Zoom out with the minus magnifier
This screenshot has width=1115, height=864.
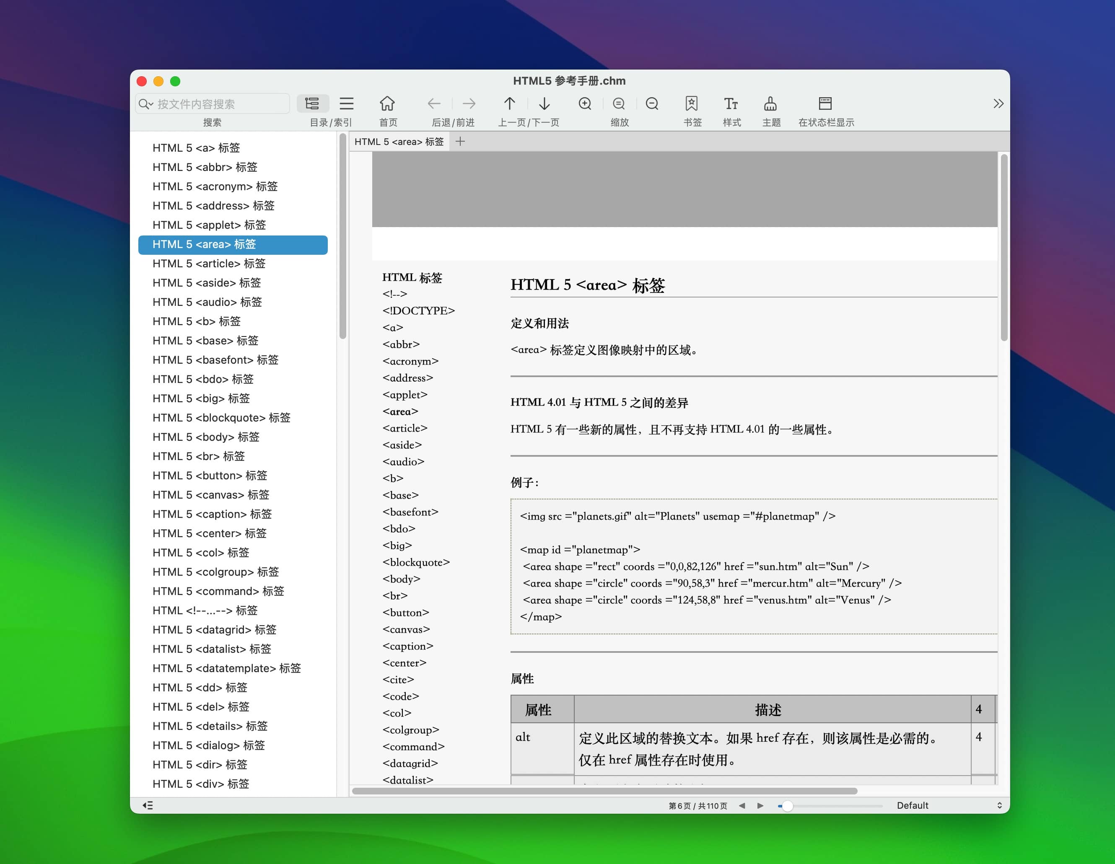652,103
